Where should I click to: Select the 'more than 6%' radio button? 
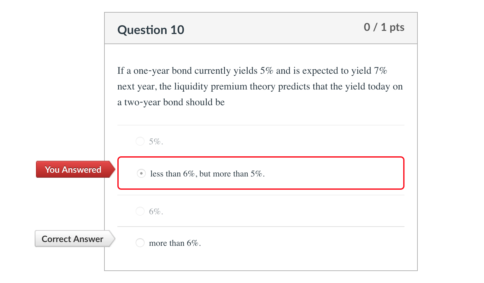(x=140, y=243)
